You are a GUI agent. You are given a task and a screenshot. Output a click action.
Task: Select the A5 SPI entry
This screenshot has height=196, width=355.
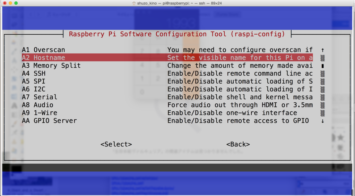click(167, 81)
